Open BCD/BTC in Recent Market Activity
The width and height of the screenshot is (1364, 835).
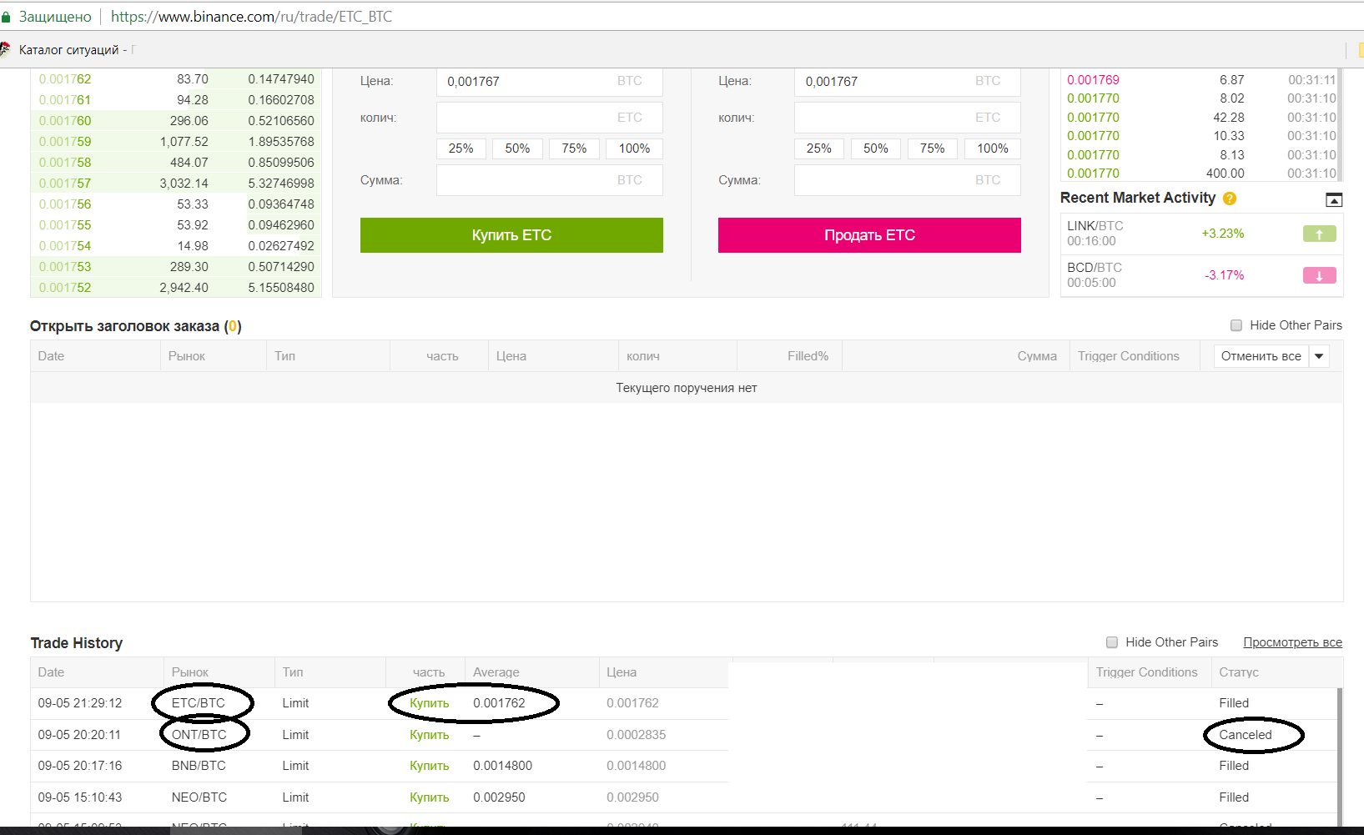(x=1095, y=268)
